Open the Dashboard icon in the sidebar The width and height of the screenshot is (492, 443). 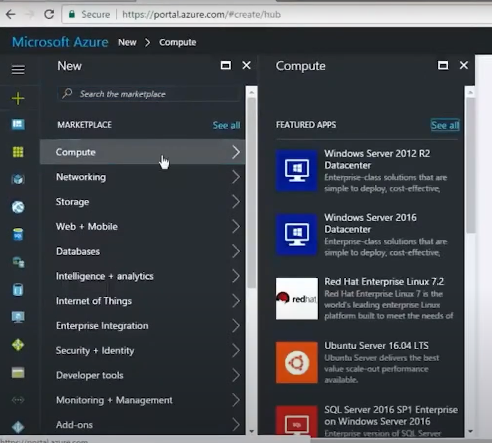point(18,124)
